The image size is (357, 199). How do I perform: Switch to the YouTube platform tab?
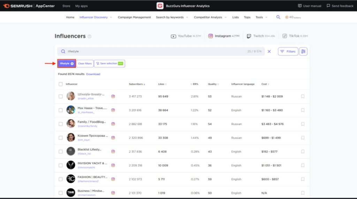point(186,36)
